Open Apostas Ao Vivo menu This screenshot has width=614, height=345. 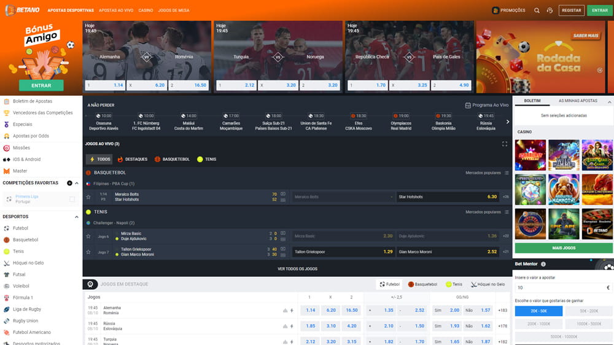(x=116, y=10)
